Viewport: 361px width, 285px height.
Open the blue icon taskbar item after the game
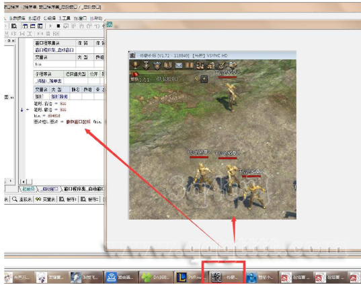point(262,278)
